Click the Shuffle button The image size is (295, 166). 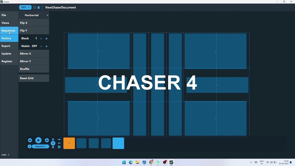pyautogui.click(x=34, y=69)
